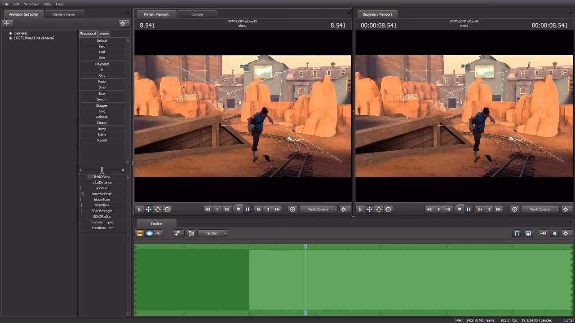Toggle frame snapping magnet with highlight
The image size is (575, 323).
(528, 233)
